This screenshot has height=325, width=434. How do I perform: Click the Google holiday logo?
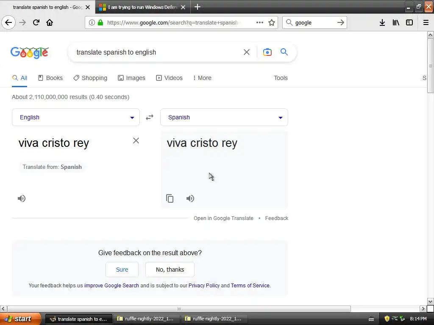pos(30,52)
